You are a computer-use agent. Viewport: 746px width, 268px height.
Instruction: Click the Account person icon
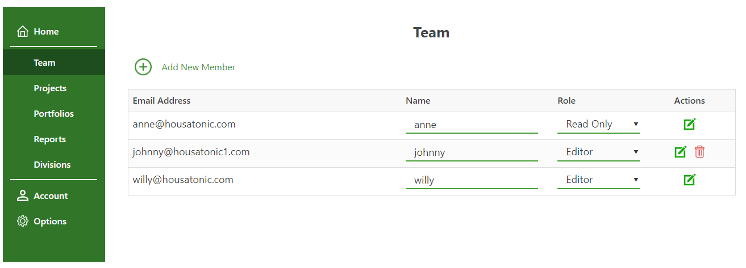[x=23, y=196]
